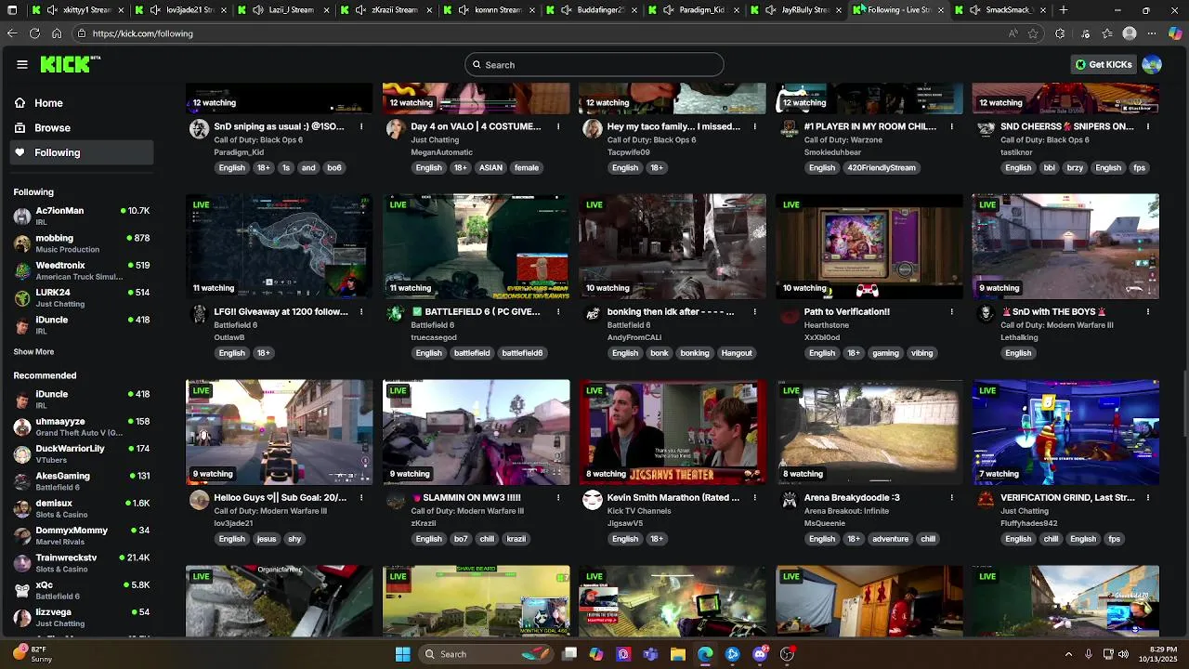Open a new browser tab
Screen dimensions: 1189x669
tap(1064, 10)
